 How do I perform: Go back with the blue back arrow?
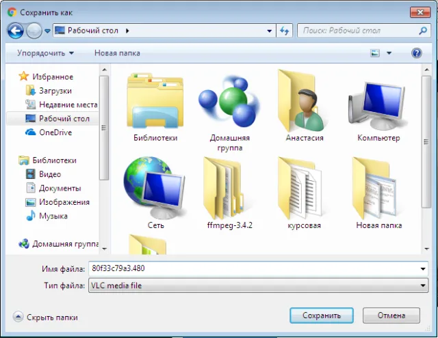[15, 31]
